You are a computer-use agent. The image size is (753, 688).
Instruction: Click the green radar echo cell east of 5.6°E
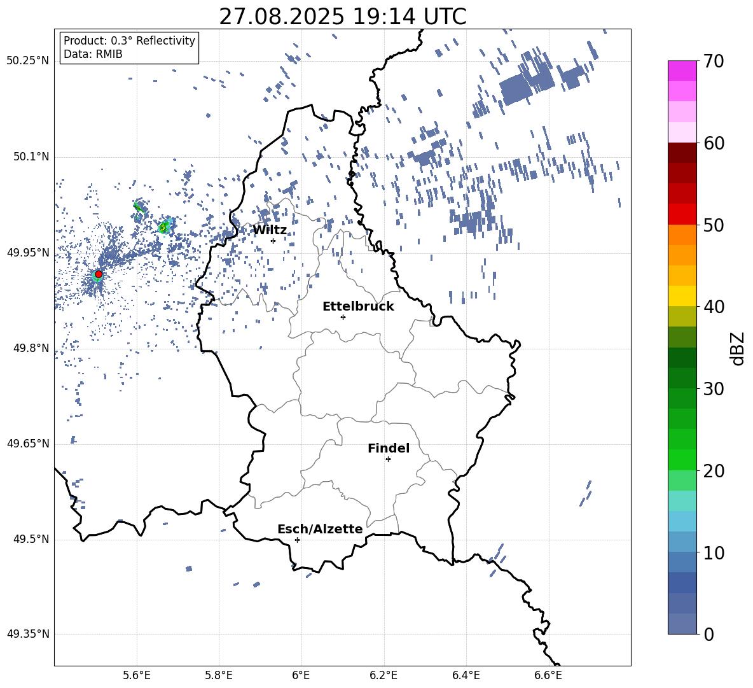[x=164, y=227]
